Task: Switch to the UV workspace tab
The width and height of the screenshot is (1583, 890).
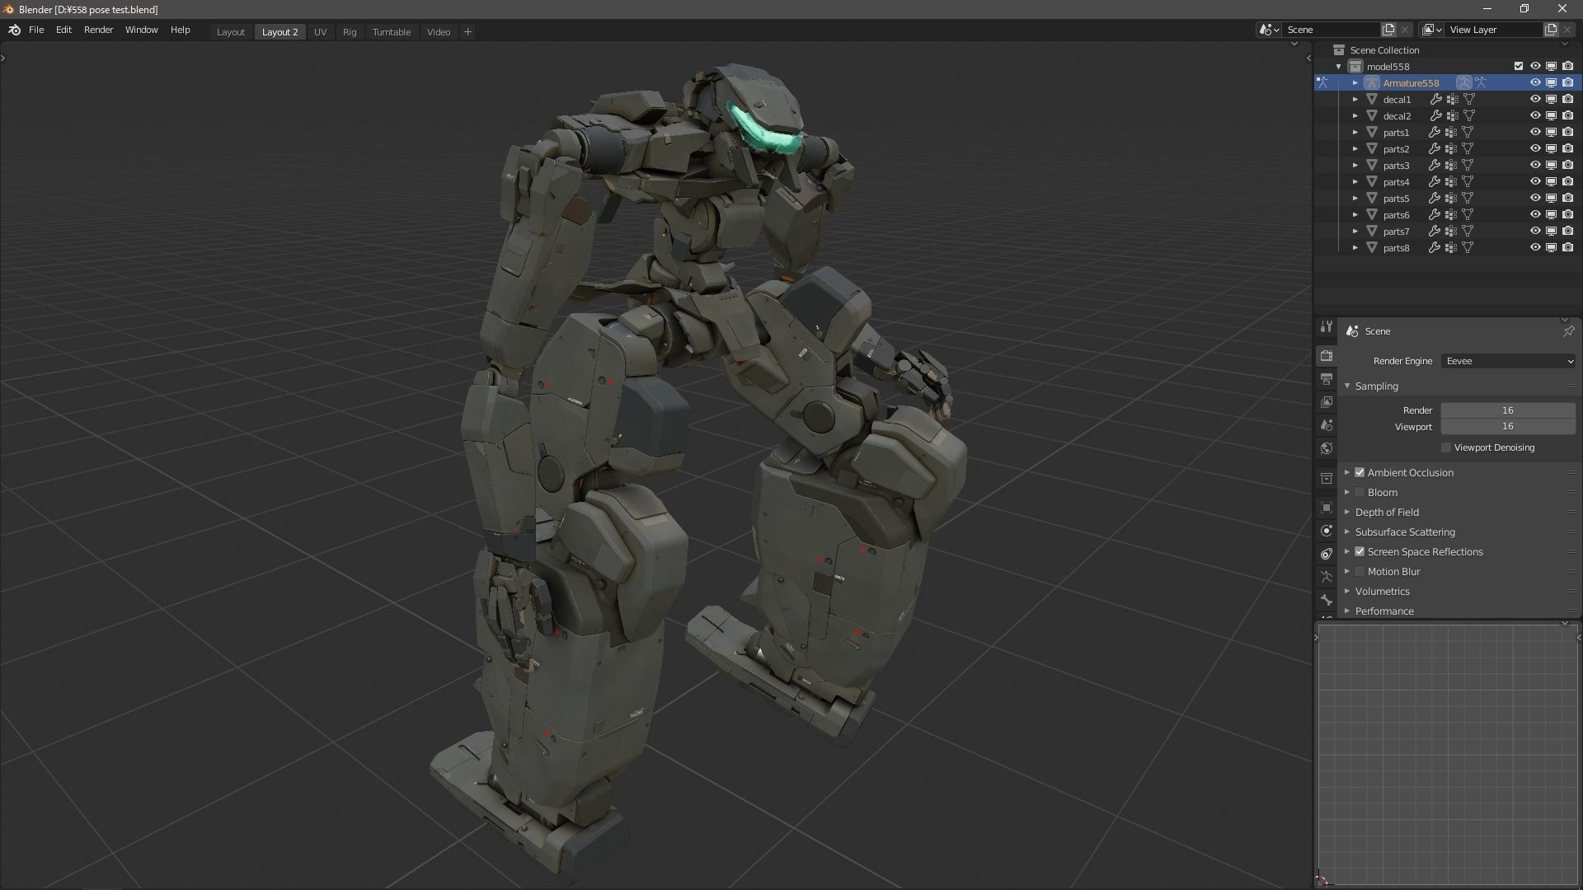Action: click(x=320, y=32)
